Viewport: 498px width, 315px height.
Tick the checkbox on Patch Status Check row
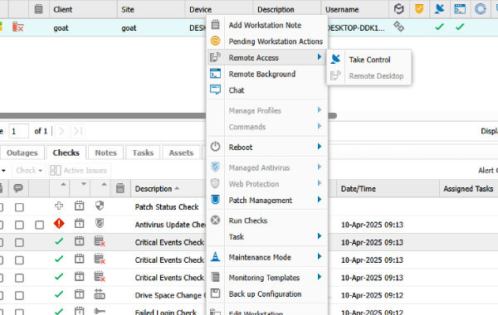click(19, 207)
